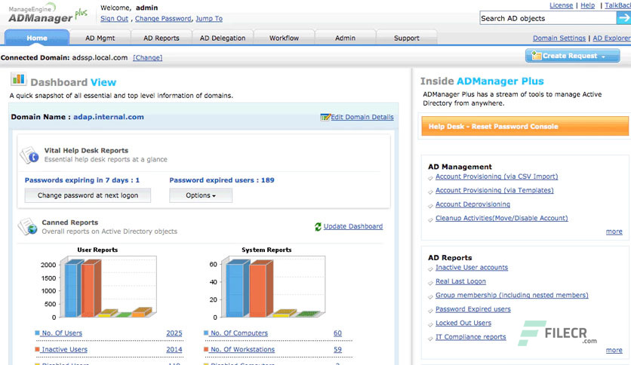This screenshot has height=365, width=631.
Task: Click Change password at next logon button
Action: (x=88, y=195)
